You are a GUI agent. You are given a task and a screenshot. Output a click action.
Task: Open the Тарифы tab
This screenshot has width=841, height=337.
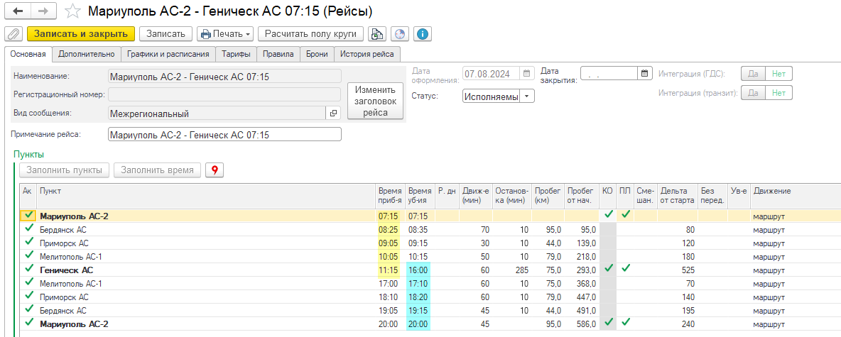[235, 54]
